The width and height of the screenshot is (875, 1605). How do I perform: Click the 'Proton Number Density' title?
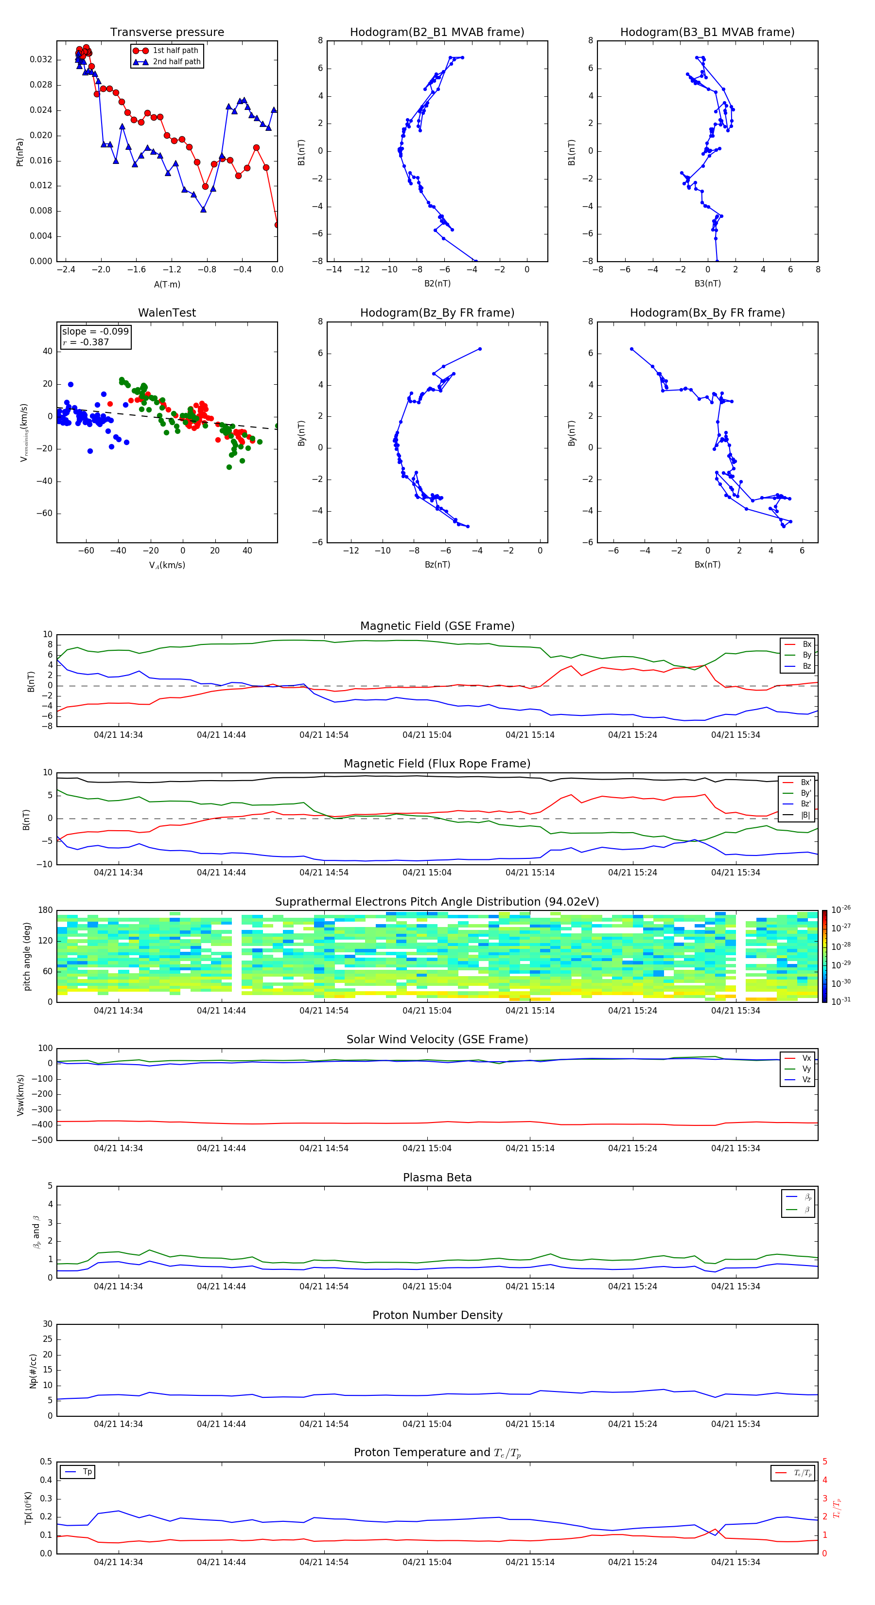pos(437,1316)
